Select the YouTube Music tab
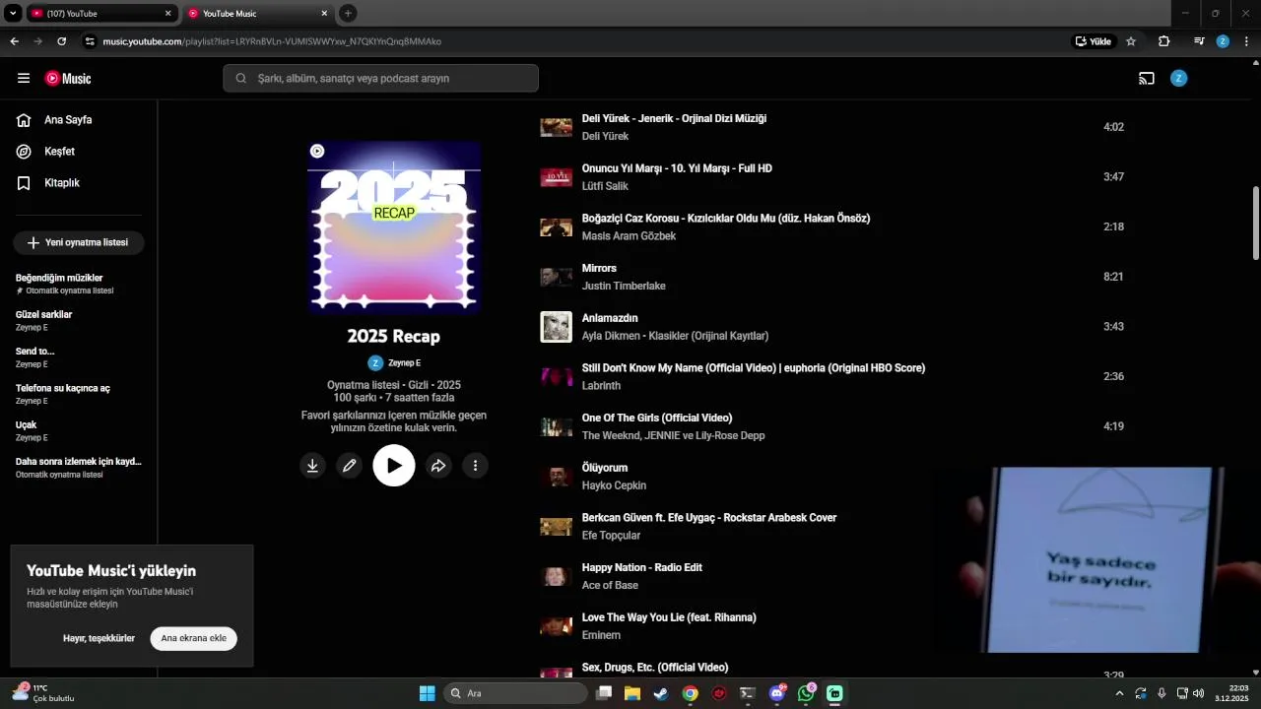Image resolution: width=1261 pixels, height=709 pixels. pyautogui.click(x=258, y=14)
